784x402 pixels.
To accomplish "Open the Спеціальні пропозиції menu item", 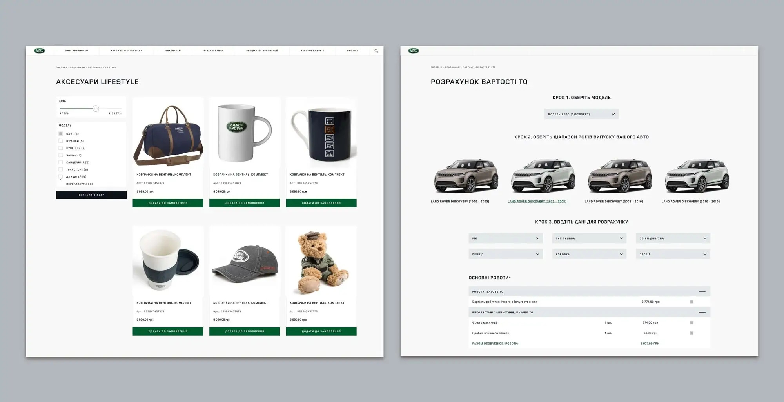I will tap(262, 51).
